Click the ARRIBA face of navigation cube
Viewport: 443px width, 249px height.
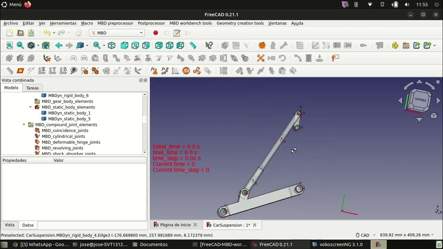421,100
